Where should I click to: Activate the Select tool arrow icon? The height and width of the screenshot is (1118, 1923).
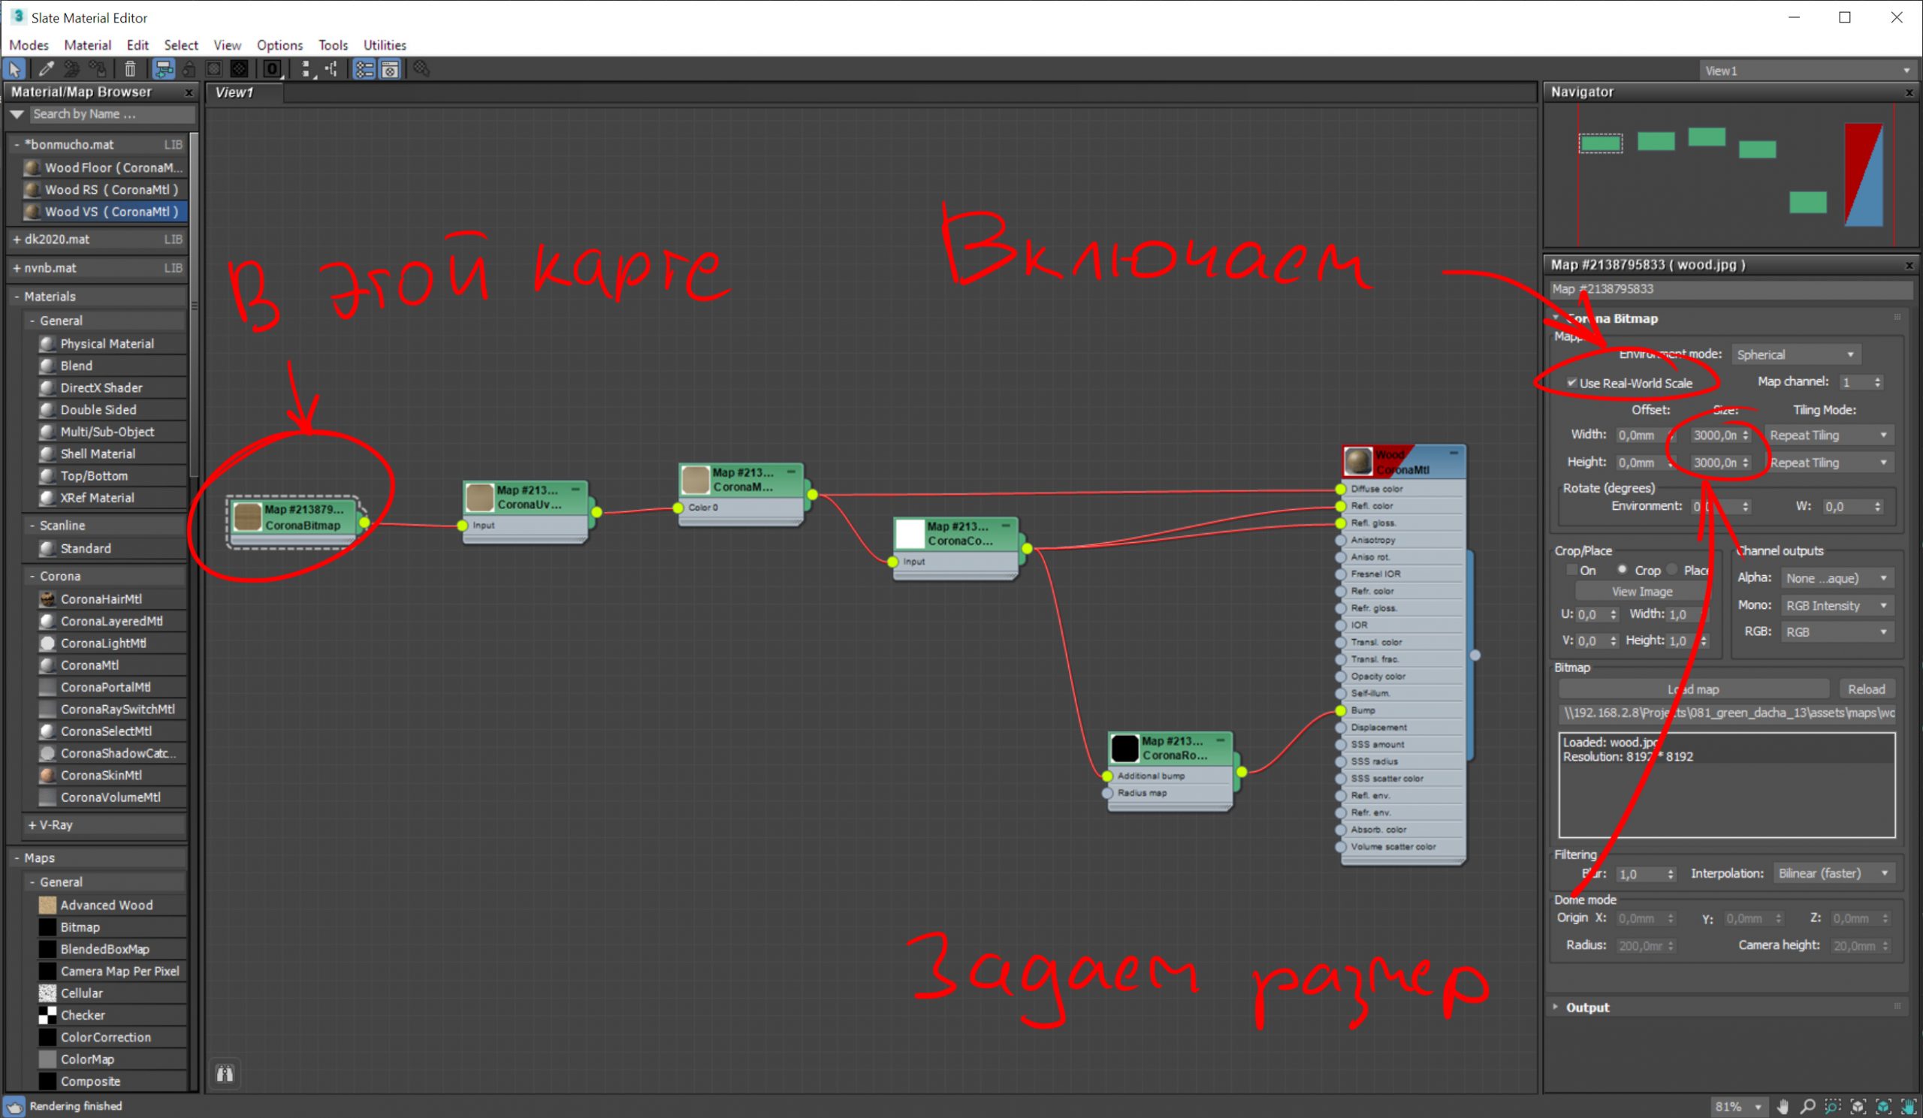[14, 69]
